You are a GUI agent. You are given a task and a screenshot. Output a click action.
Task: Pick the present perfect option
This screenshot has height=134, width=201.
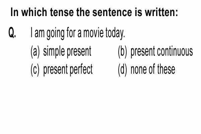point(68,70)
